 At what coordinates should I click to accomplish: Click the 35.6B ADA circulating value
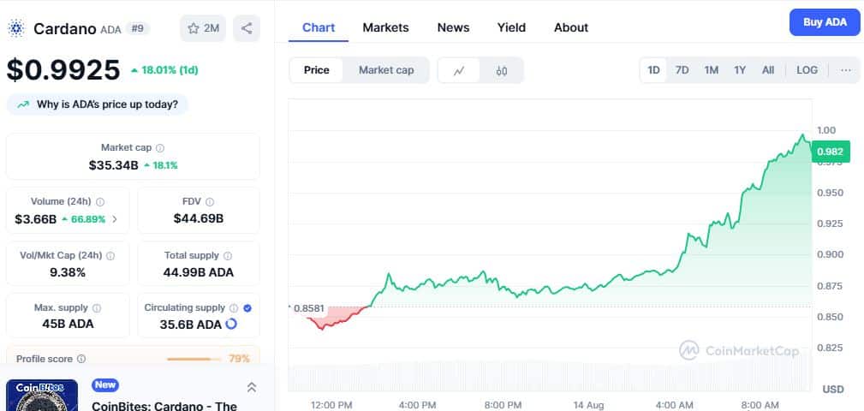tap(191, 325)
